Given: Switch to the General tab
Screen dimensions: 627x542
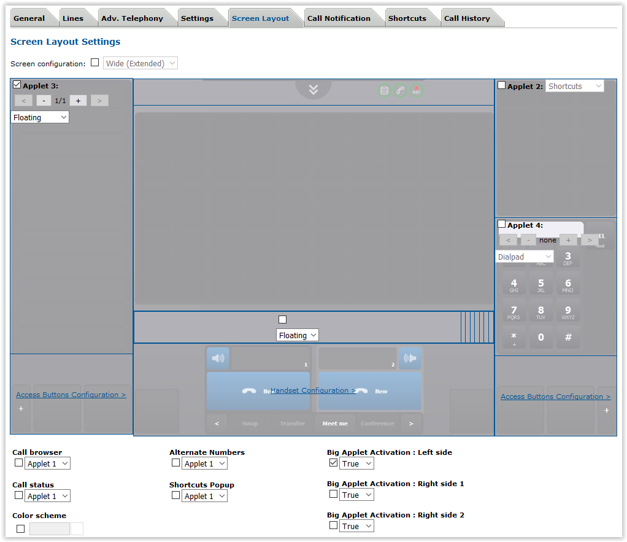Looking at the screenshot, I should tap(29, 18).
